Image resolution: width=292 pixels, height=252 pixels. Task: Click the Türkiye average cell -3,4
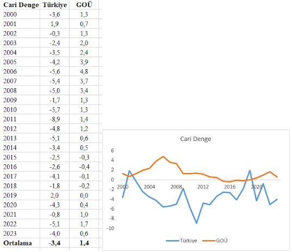(54, 243)
